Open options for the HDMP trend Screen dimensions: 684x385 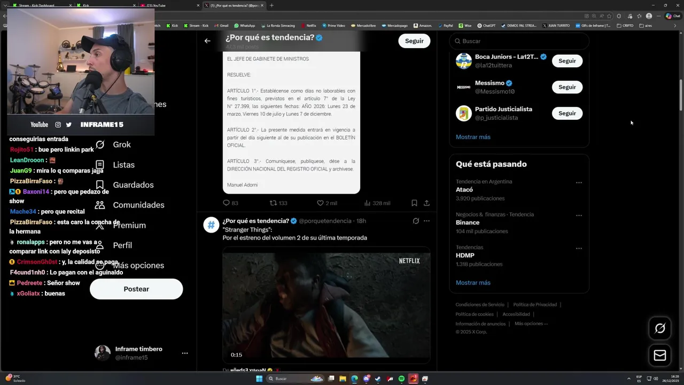coord(579,249)
